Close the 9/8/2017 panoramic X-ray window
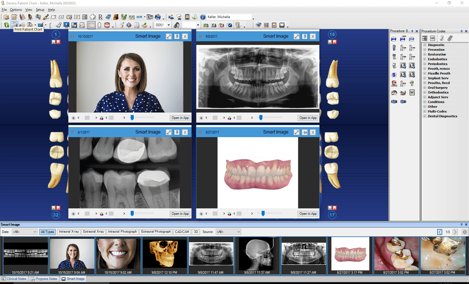 coord(312,36)
